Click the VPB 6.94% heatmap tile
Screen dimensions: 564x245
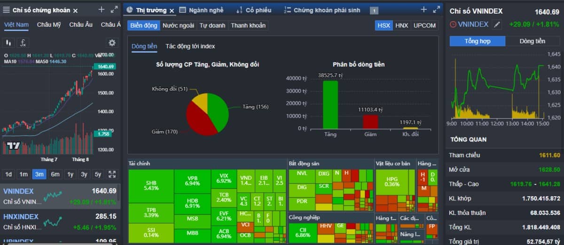(193, 181)
